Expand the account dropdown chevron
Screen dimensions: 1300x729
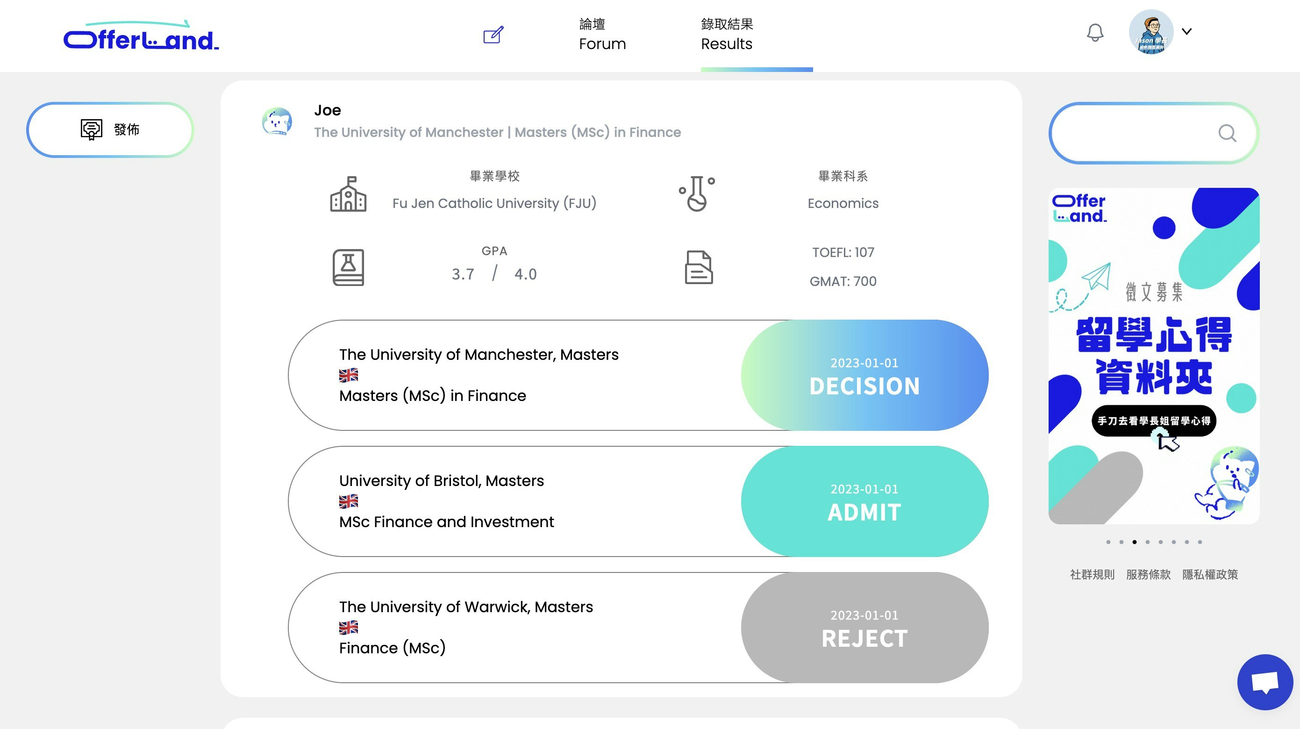pos(1187,31)
